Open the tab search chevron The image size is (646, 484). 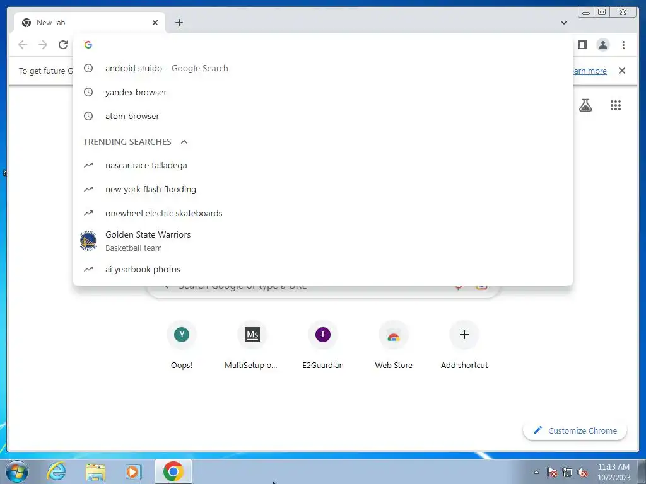[564, 23]
